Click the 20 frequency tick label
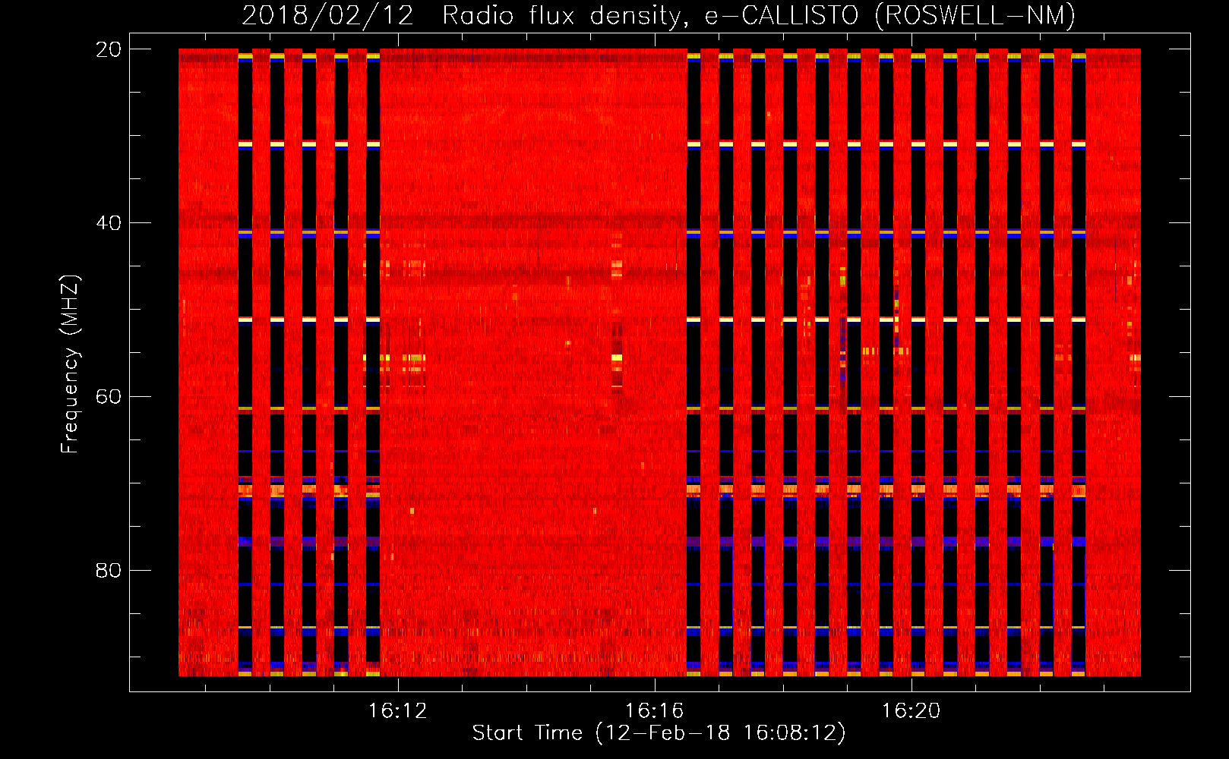1229x759 pixels. click(x=109, y=49)
